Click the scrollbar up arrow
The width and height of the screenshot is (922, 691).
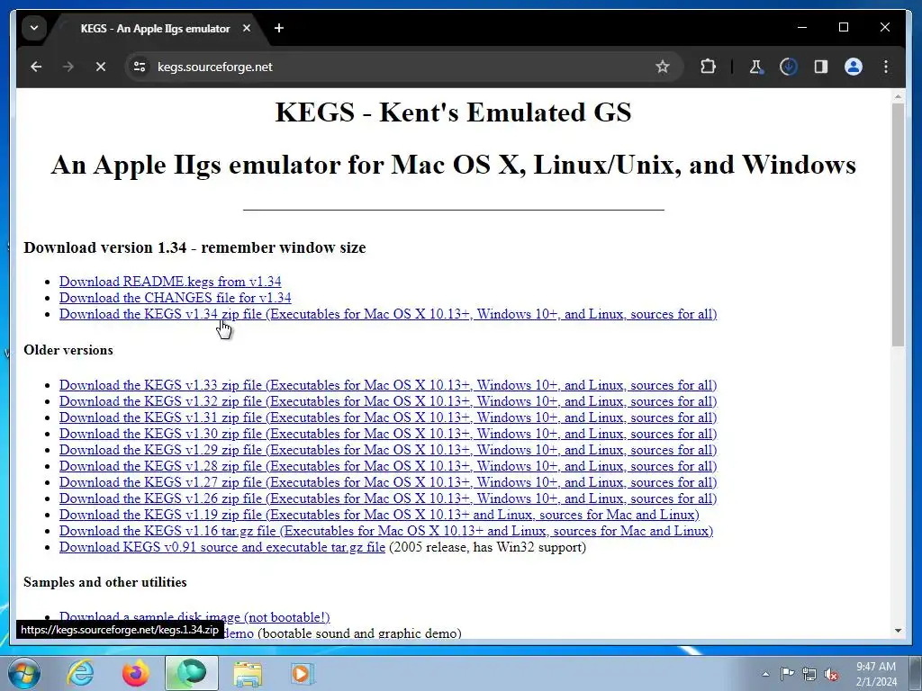(x=898, y=95)
